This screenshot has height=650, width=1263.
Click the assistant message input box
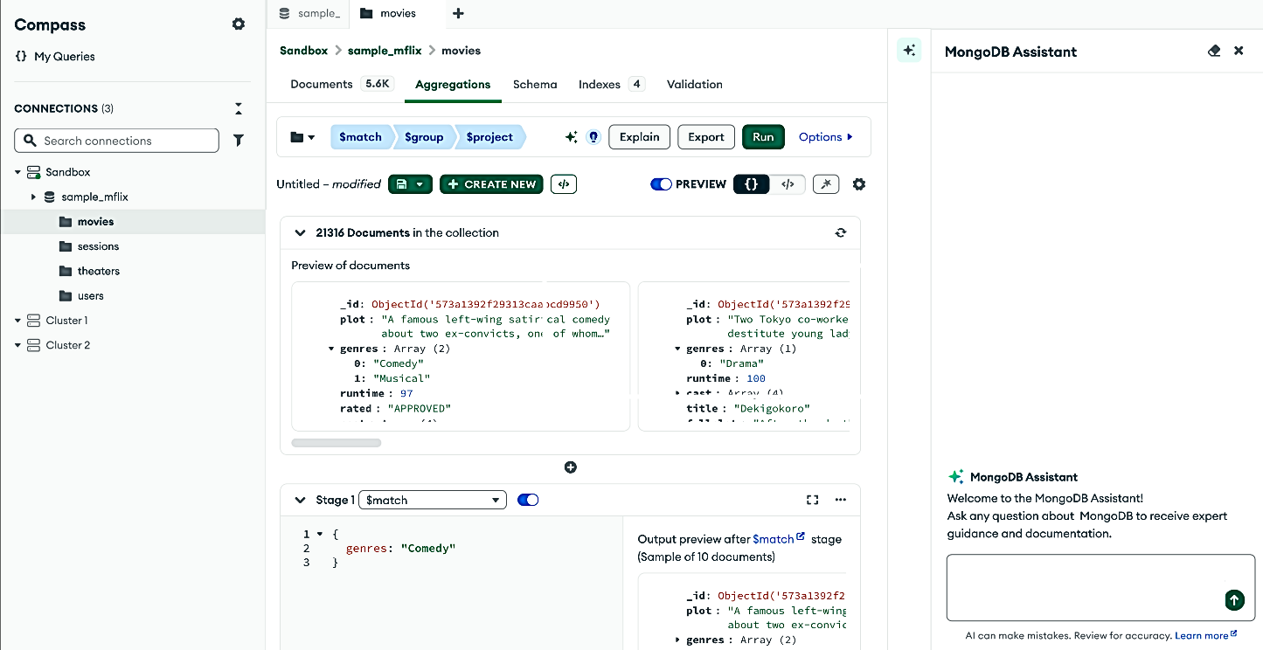pos(1100,587)
